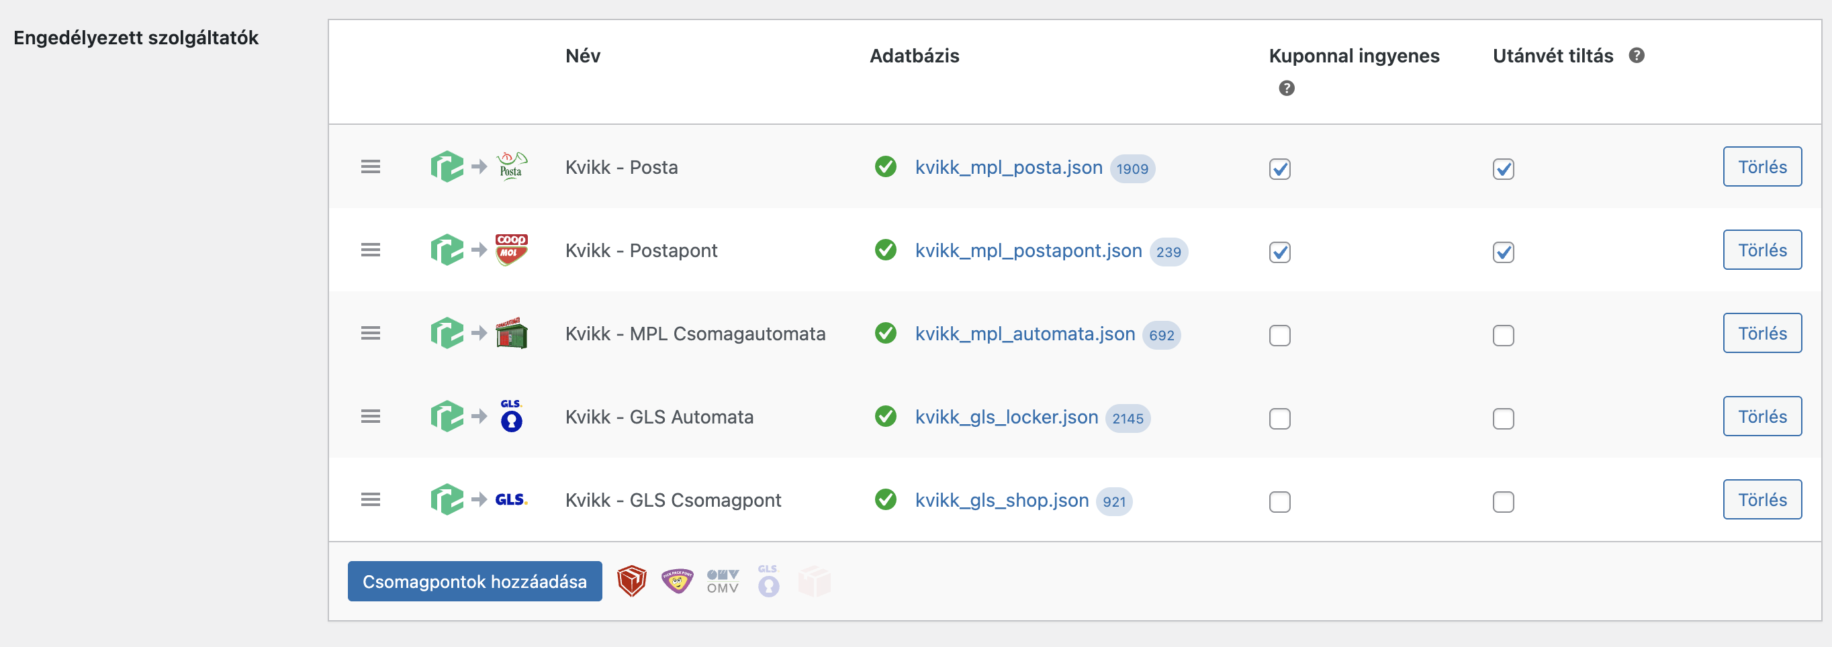
Task: Click drag handle of Kvikk - MPL Csomagautomata
Action: (x=371, y=334)
